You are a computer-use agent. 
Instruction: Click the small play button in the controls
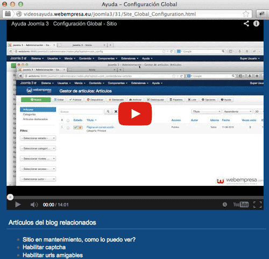18,205
